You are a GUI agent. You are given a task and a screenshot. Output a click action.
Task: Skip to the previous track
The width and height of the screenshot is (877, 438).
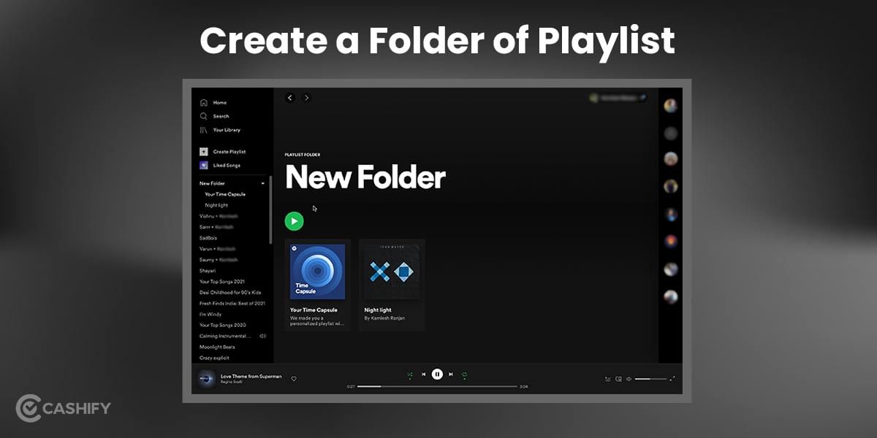click(x=424, y=374)
